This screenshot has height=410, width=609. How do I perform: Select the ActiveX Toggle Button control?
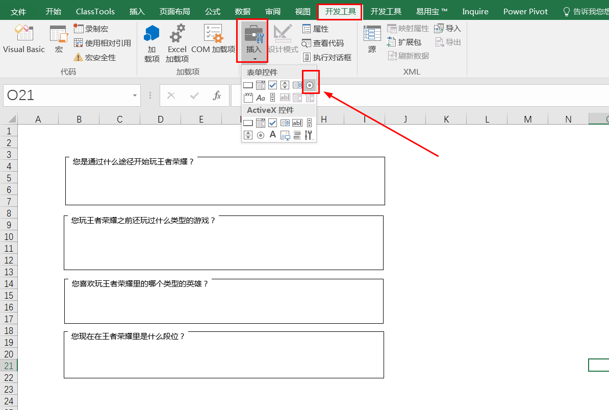pos(297,135)
